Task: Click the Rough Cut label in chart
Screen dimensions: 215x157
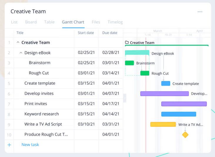Action: coord(160,73)
